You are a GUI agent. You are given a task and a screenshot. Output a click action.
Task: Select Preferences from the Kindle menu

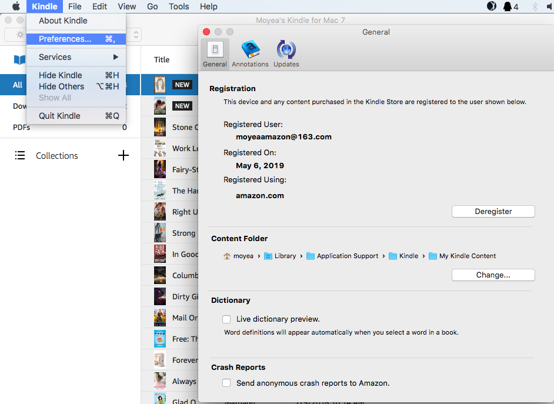coord(65,39)
